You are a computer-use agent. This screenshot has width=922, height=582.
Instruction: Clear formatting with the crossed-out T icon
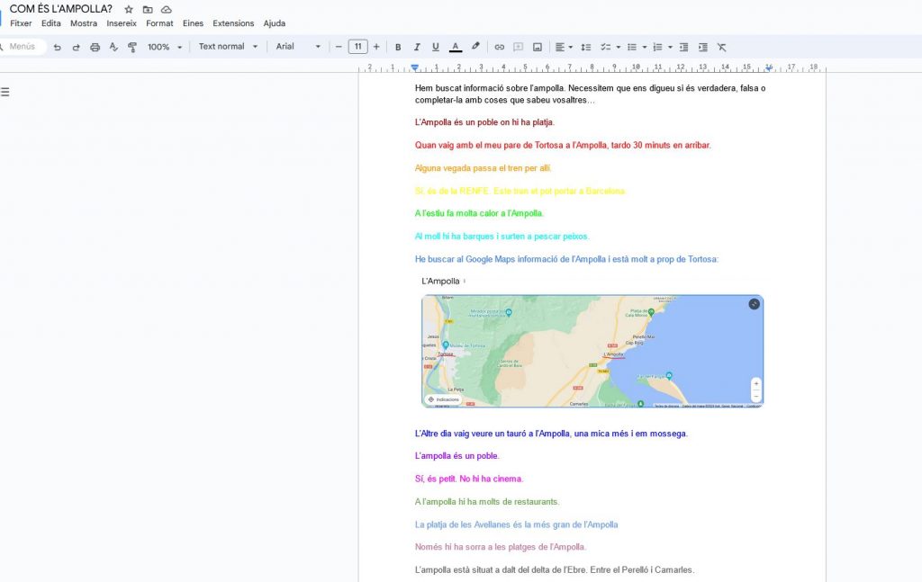pyautogui.click(x=721, y=47)
